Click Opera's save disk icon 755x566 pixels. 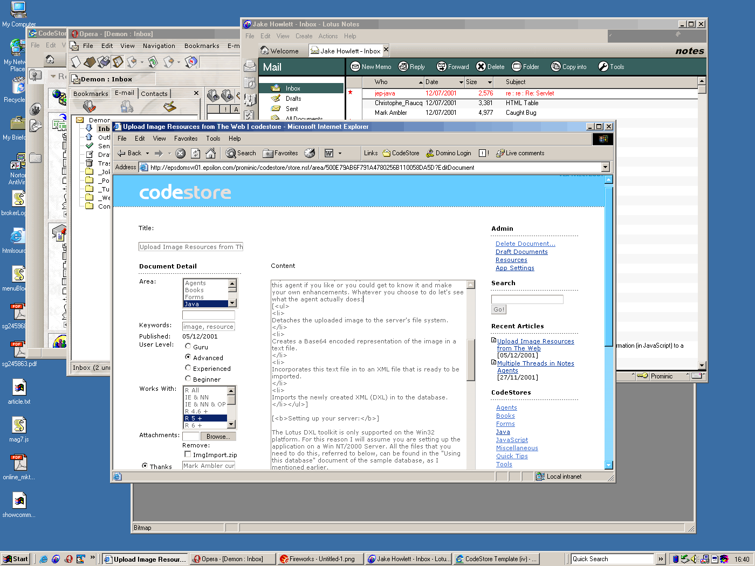point(104,62)
